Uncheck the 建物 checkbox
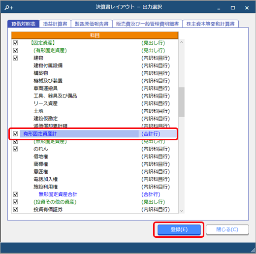The width and height of the screenshot is (256, 254). (x=15, y=58)
